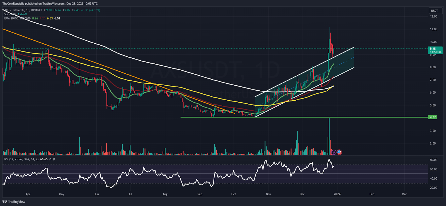The width and height of the screenshot is (446, 206).
Task: Click the 7.00 price axis label
Action: [433, 80]
